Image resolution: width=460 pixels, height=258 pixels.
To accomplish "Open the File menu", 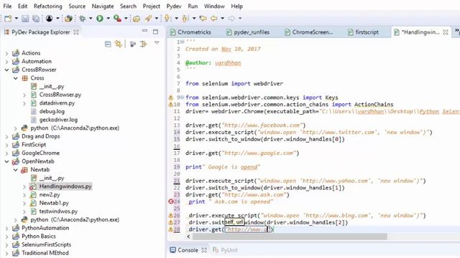I will [7, 6].
